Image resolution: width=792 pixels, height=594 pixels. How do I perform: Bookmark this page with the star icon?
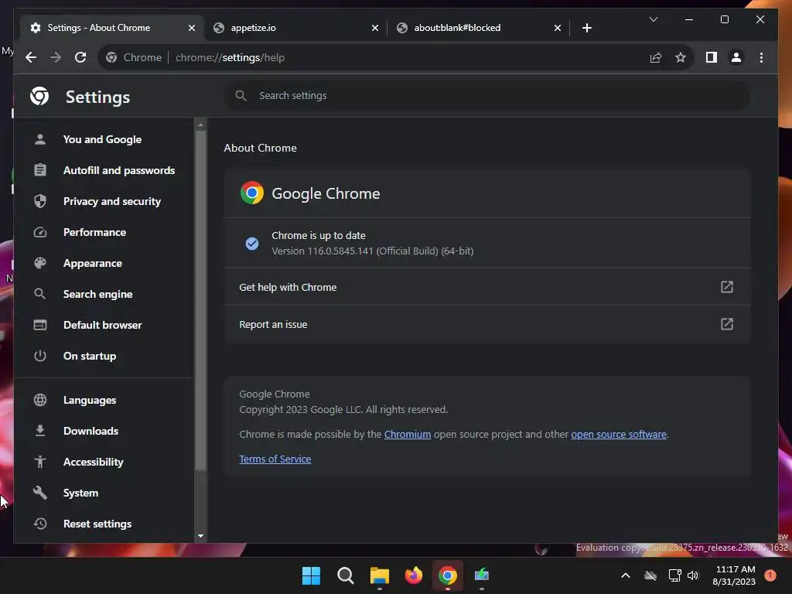click(681, 57)
